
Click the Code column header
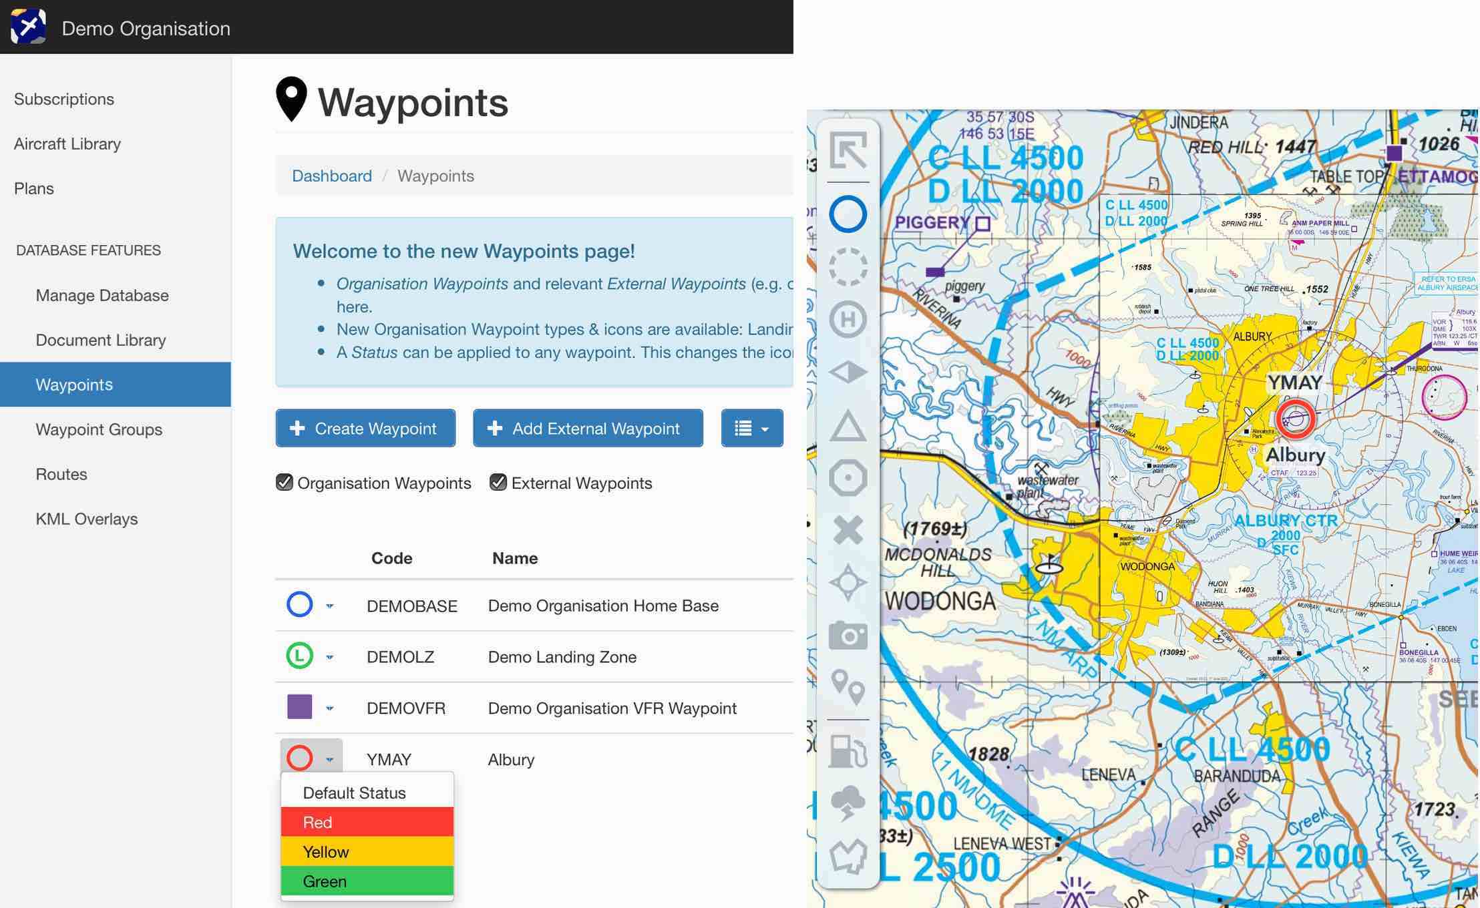[x=391, y=558]
